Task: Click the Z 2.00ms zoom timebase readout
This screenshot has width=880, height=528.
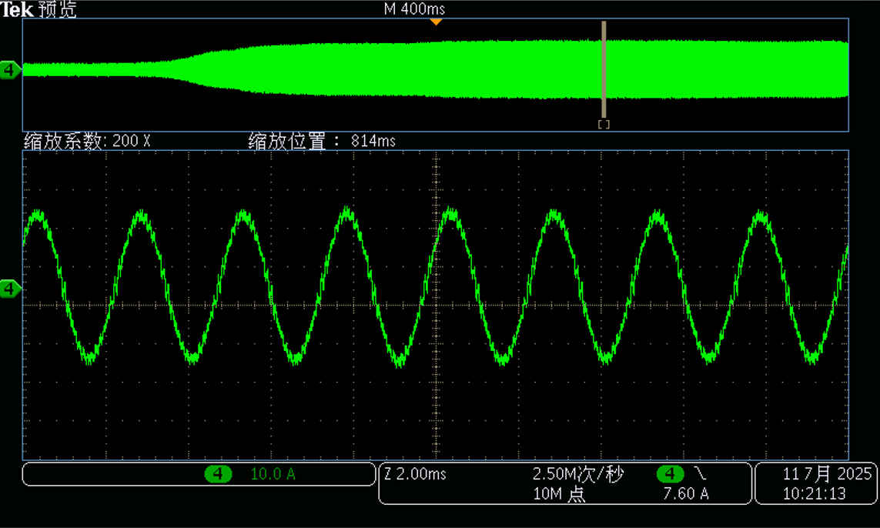Action: pyautogui.click(x=415, y=474)
